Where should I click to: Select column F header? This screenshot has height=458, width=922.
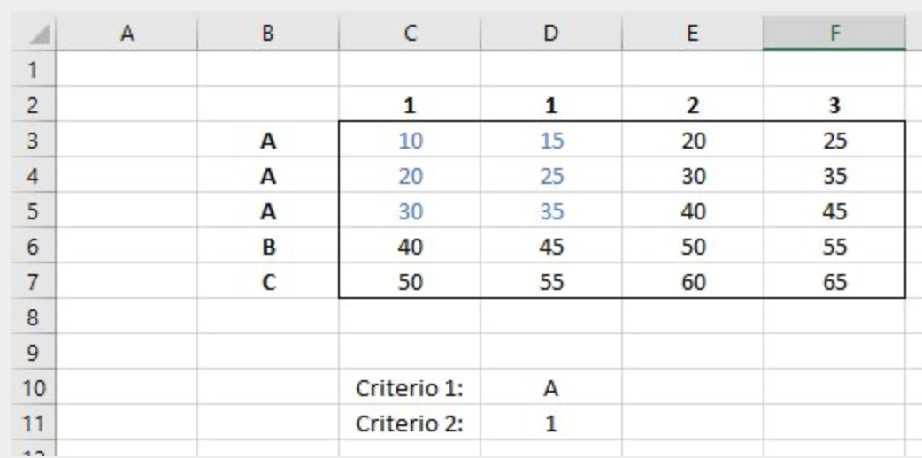coord(834,34)
